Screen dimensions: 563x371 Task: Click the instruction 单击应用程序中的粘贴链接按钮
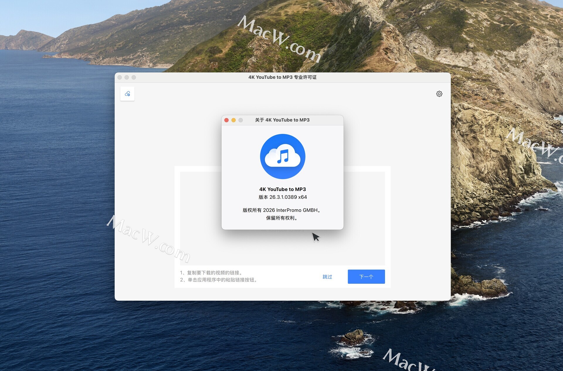point(219,280)
